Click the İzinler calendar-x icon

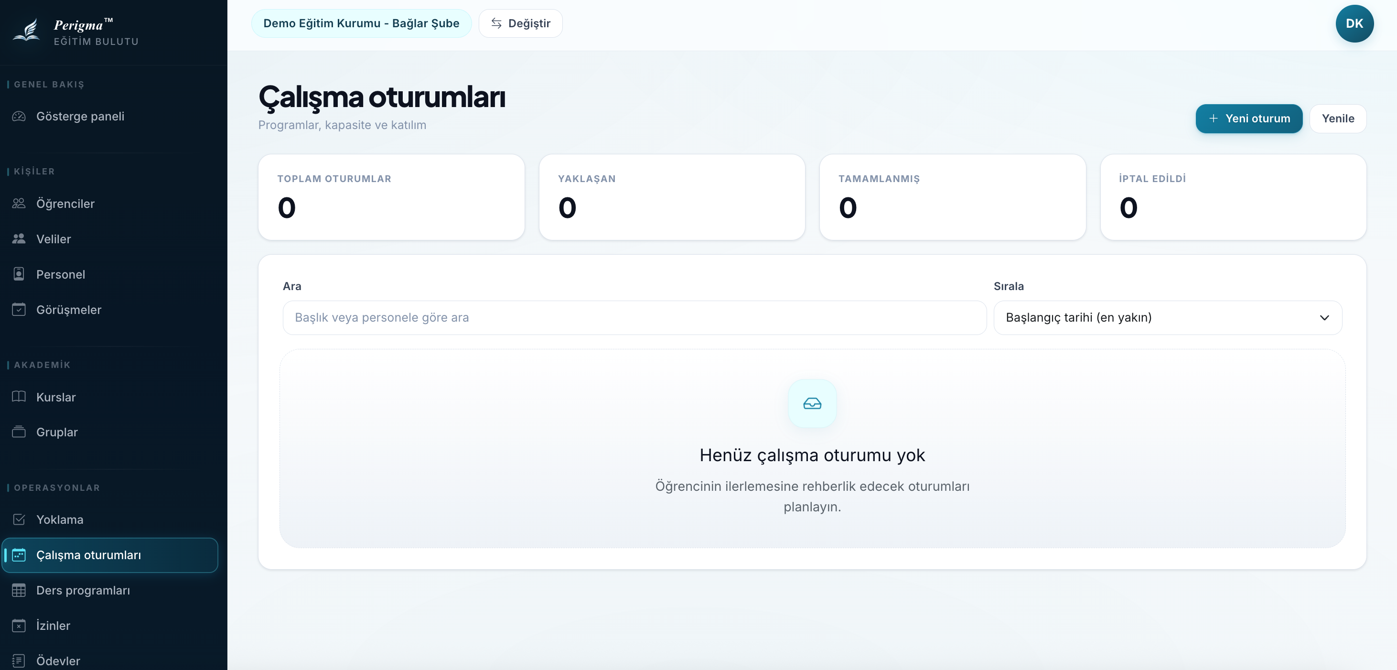[x=19, y=626]
